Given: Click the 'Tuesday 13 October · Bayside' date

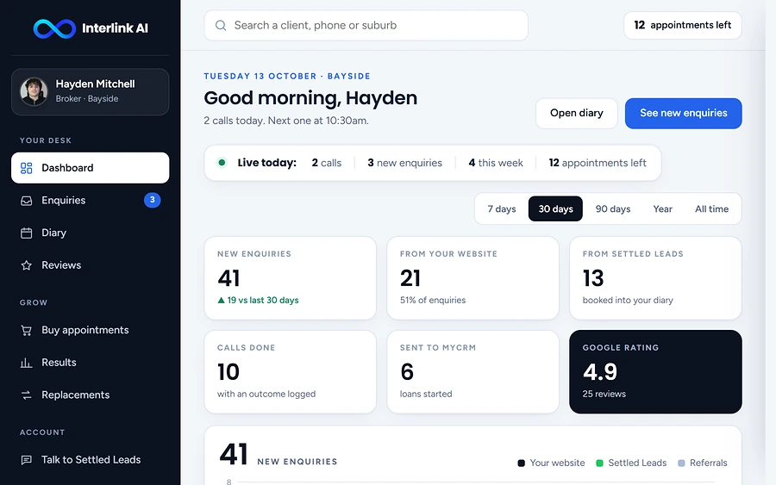Looking at the screenshot, I should point(287,76).
